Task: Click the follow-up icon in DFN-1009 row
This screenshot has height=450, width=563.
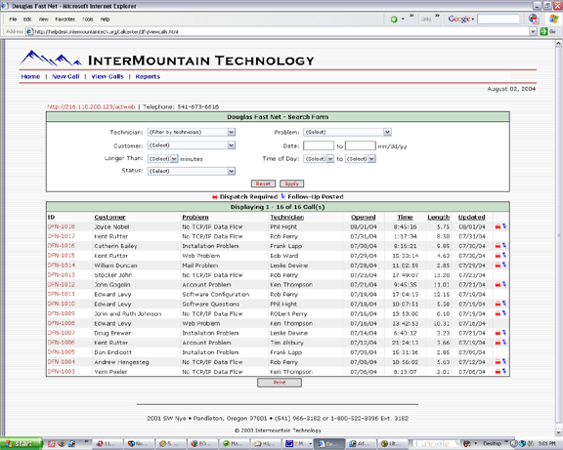Action: pyautogui.click(x=504, y=313)
